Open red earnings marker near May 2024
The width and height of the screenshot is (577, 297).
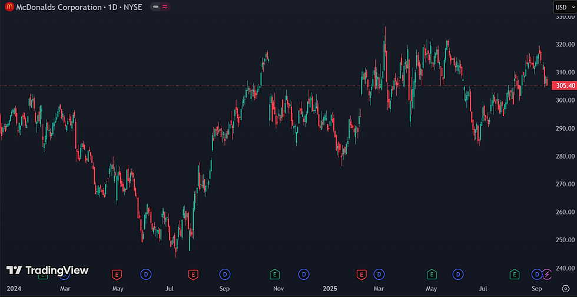117,274
